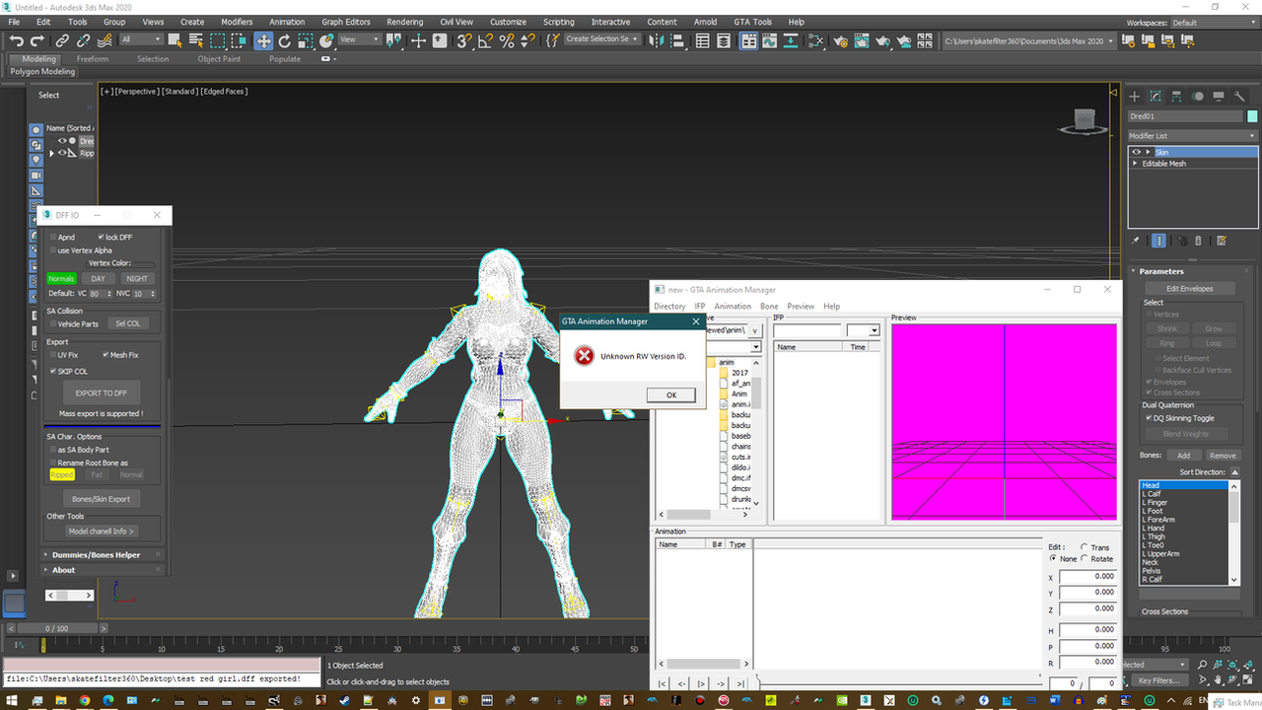Open Create Selection Set dropdown
This screenshot has height=710, width=1262.
600,39
